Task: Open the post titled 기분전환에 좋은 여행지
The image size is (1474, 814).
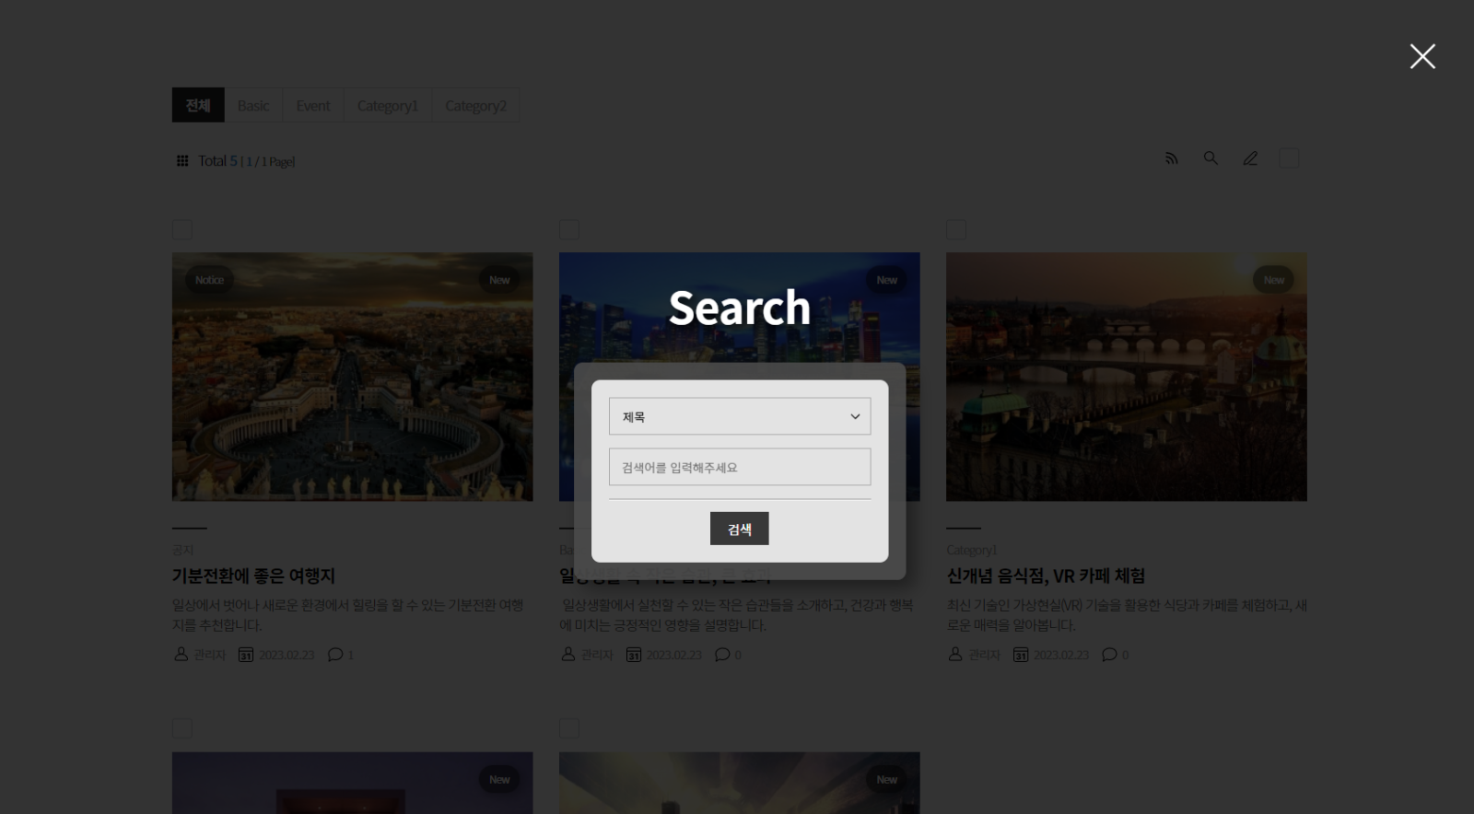Action: 253,576
